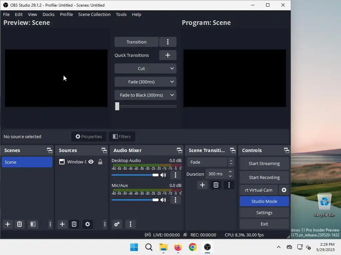This screenshot has width=341, height=255.
Task: Undock the Audio Mixer panel
Action: [179, 150]
